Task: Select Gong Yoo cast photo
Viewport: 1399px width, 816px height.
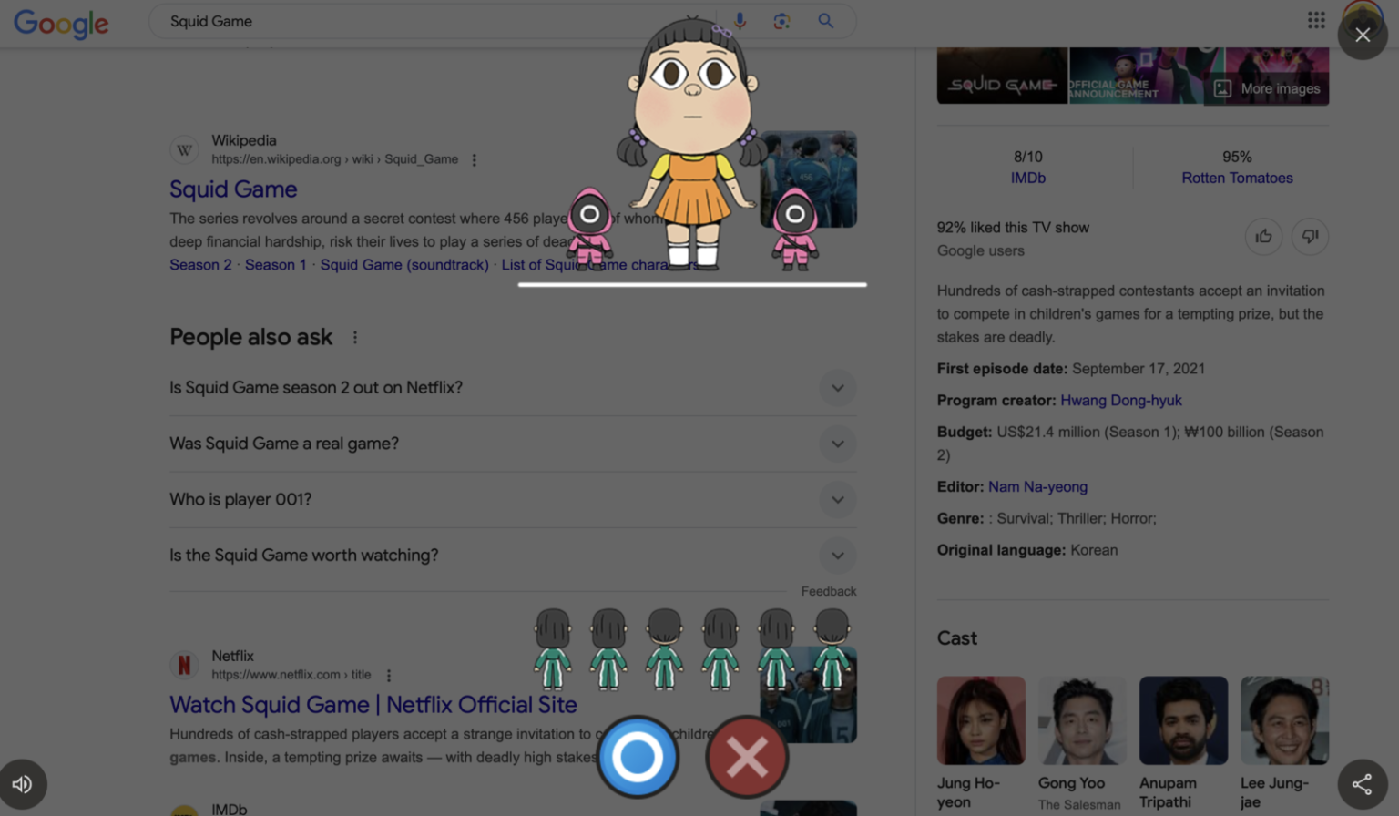Action: coord(1082,720)
